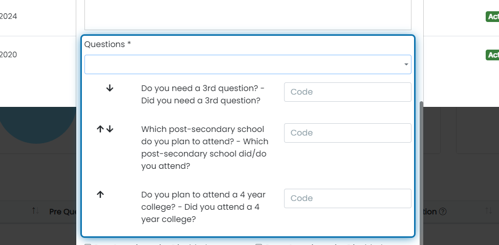
Task: Move post-secondary school question up
Action: pos(100,129)
